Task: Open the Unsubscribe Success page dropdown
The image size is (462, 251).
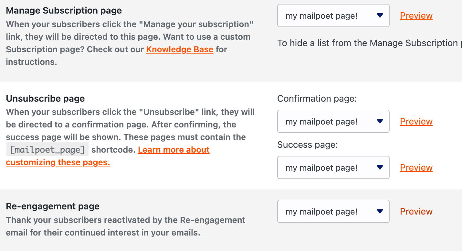Action: [x=333, y=167]
